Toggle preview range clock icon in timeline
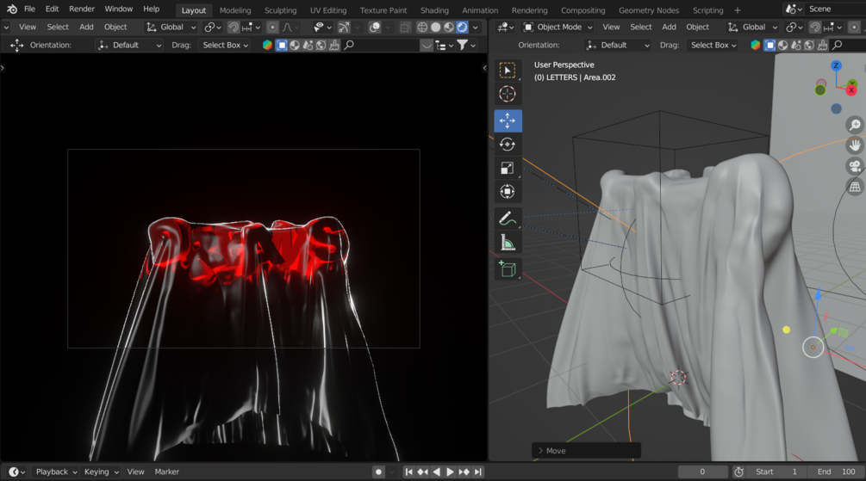The width and height of the screenshot is (866, 481). point(739,472)
